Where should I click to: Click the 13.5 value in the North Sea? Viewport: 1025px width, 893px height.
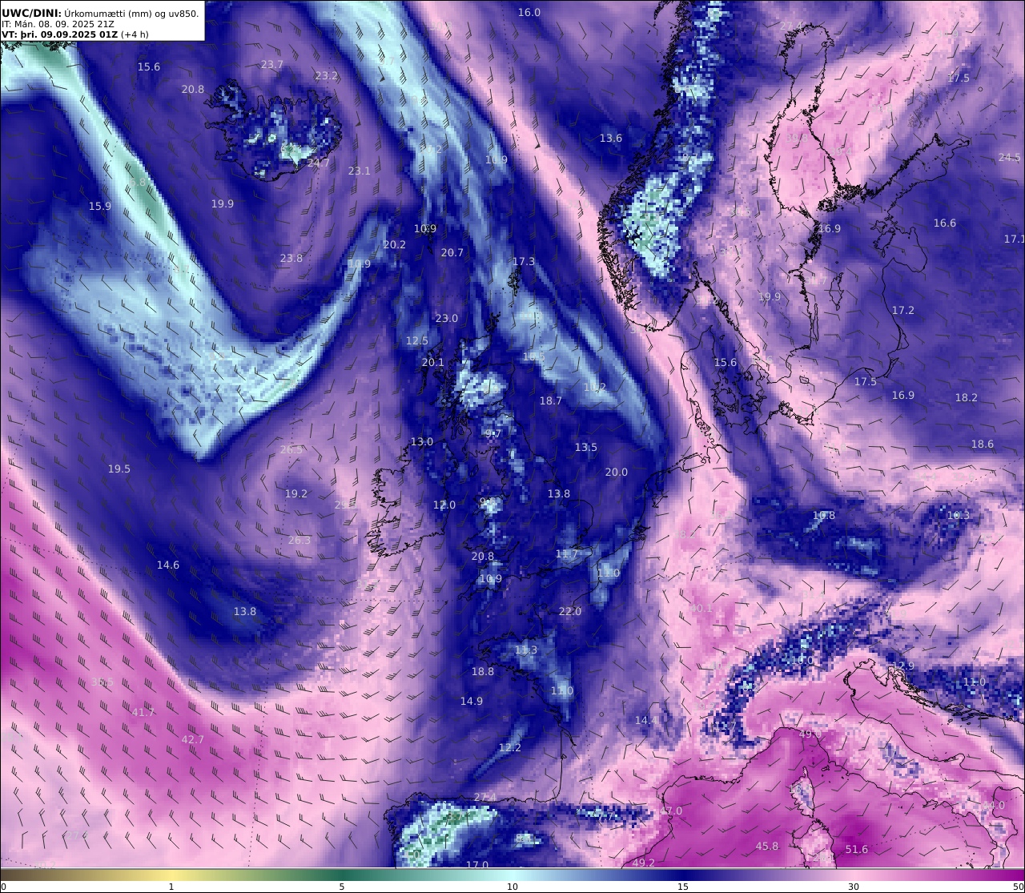[586, 447]
